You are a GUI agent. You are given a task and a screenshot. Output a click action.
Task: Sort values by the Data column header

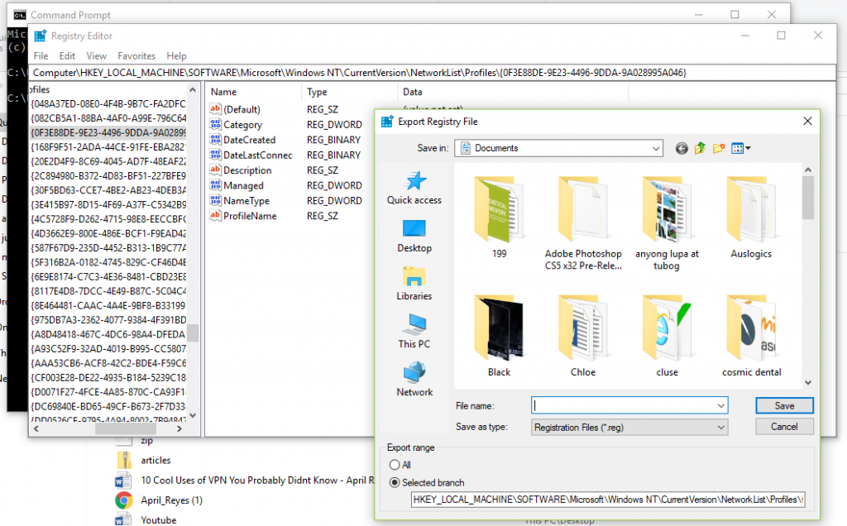pos(513,92)
